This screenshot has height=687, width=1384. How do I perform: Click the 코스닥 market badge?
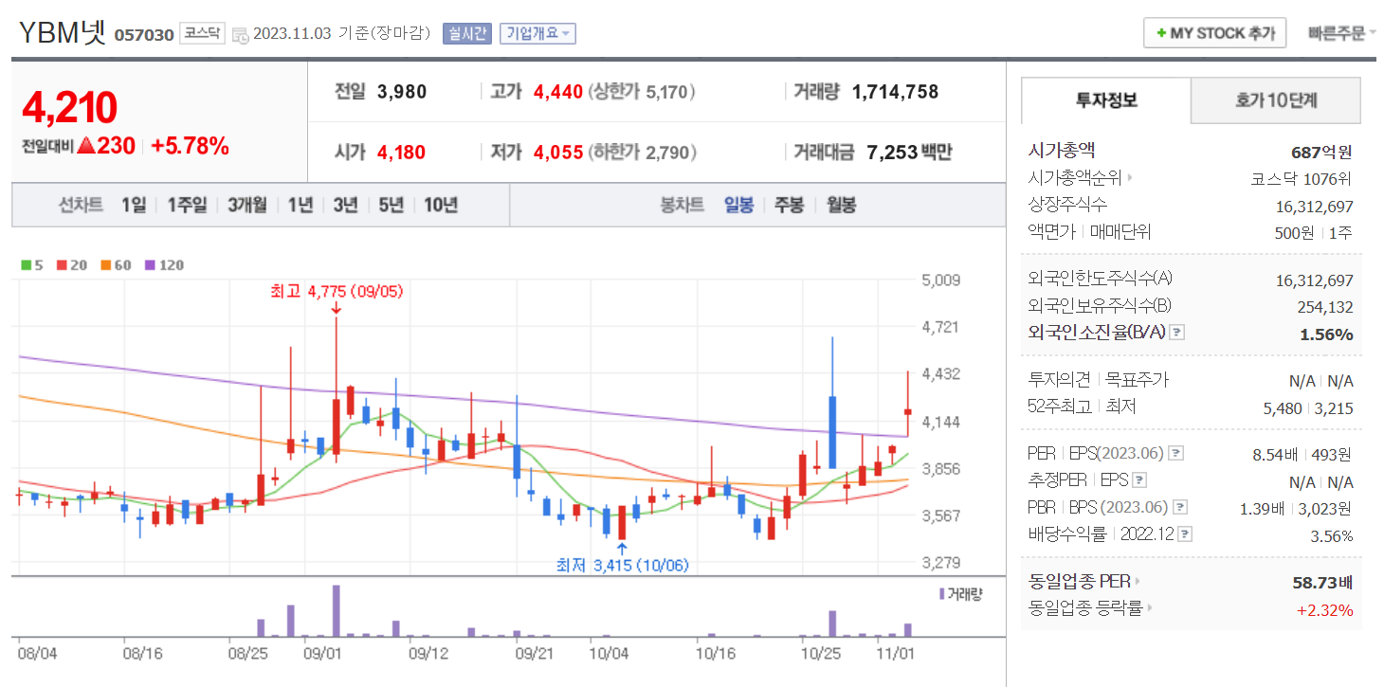(x=202, y=33)
